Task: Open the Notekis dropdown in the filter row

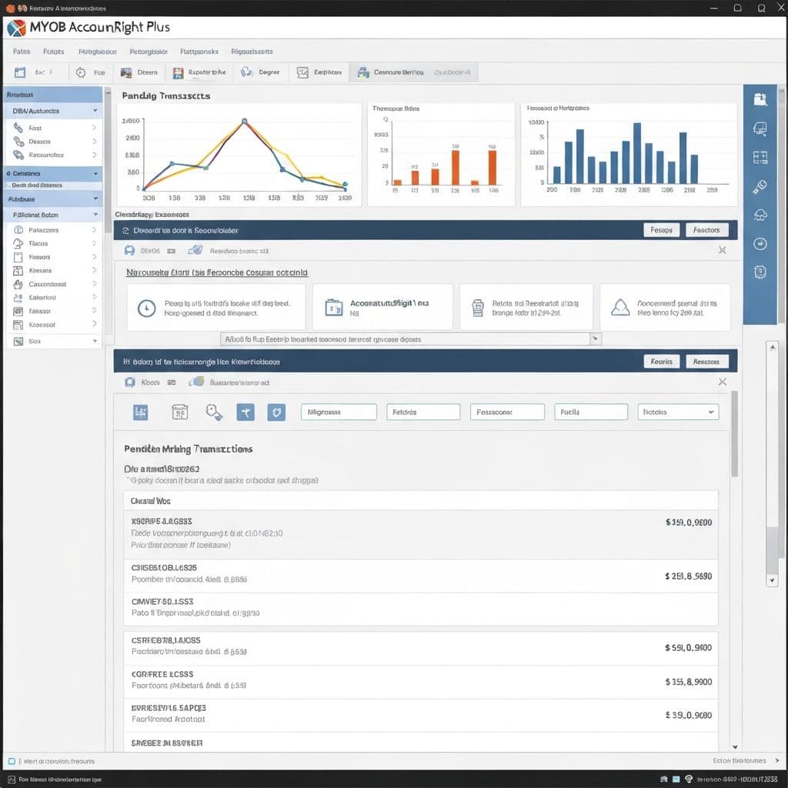Action: (x=678, y=412)
